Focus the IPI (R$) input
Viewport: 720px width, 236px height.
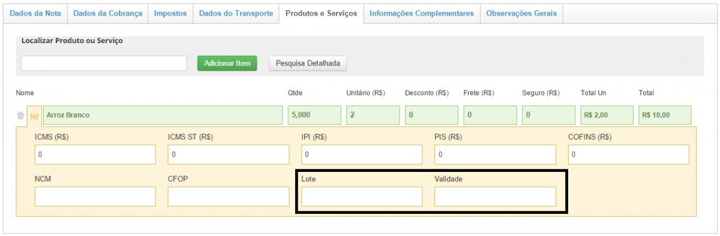pos(362,155)
